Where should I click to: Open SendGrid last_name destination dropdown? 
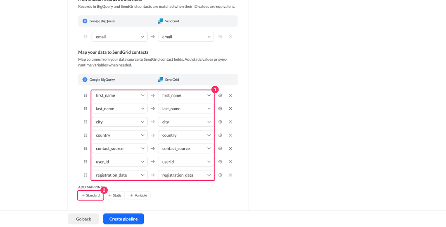[186, 109]
